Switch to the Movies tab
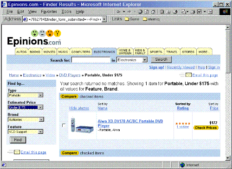232x169 pixels. 49,52
